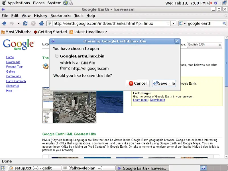
Task: Open the Product Tour link
Action: tap(15, 67)
